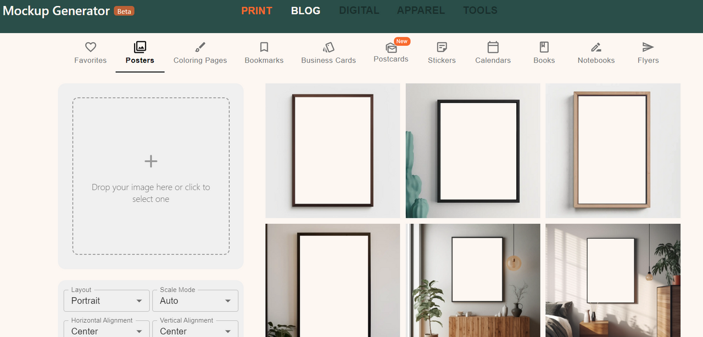Select the Posters picture-frame icon
The height and width of the screenshot is (337, 703).
(x=140, y=47)
